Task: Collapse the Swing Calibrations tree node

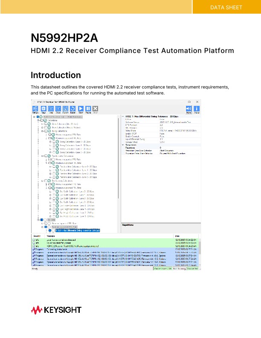Action: [42, 131]
